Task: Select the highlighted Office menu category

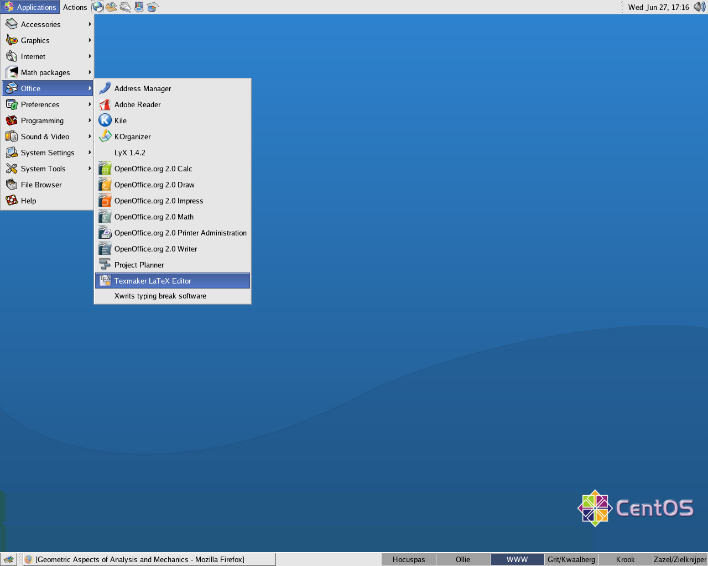Action: (x=47, y=88)
